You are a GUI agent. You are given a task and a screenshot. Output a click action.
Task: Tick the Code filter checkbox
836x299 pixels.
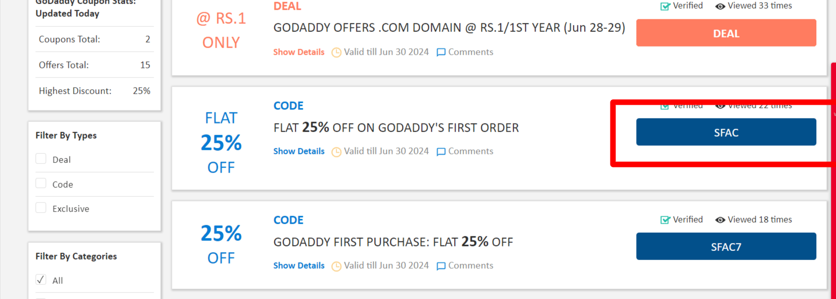[x=41, y=184]
